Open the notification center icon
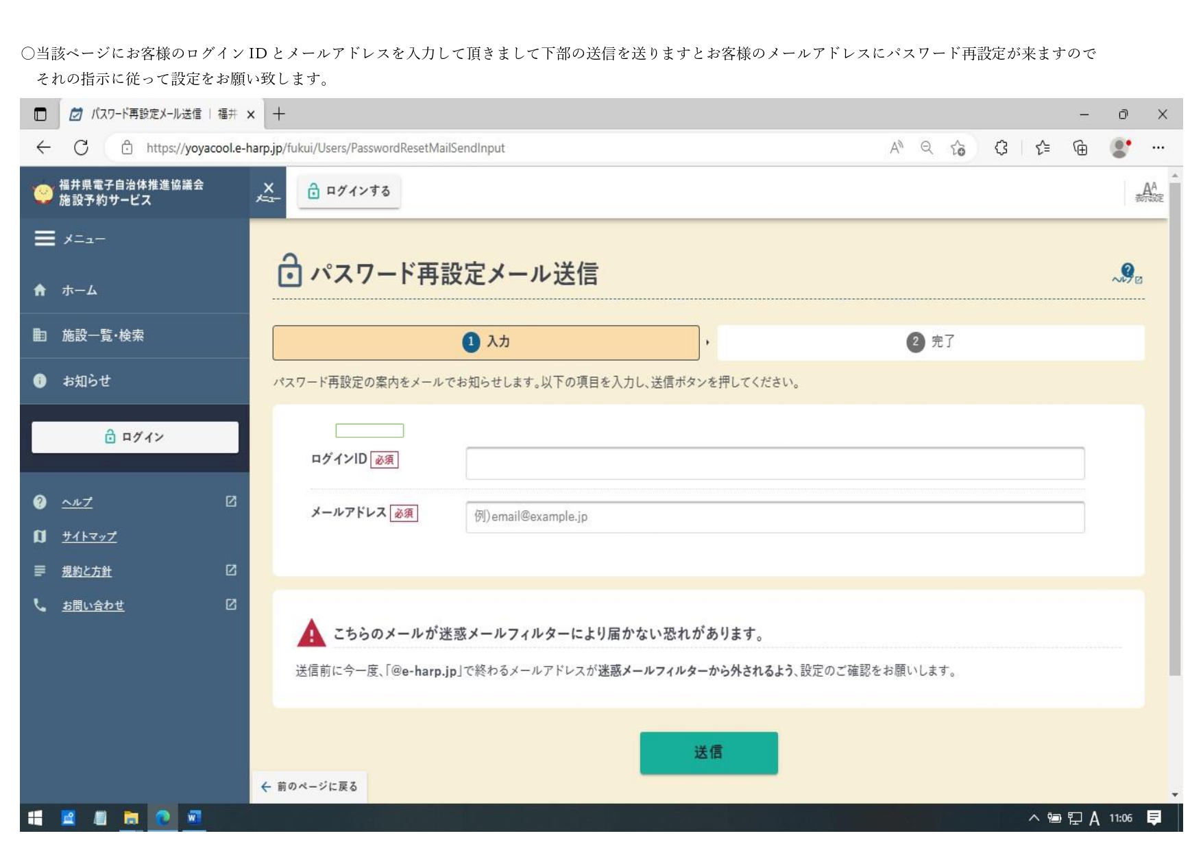The height and width of the screenshot is (851, 1203). 1154,817
